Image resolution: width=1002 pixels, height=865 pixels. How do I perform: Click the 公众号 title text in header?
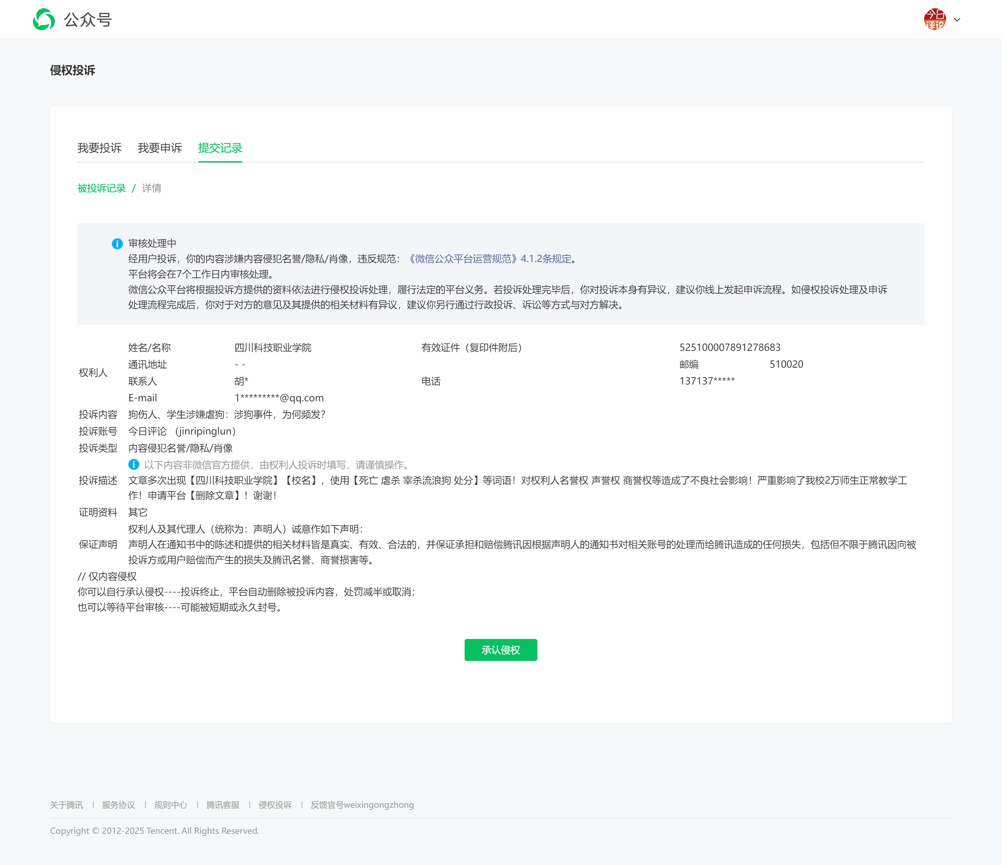click(x=88, y=20)
